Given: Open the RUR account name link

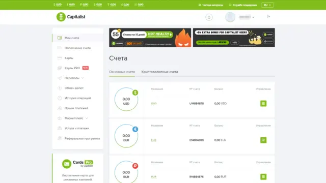Looking at the screenshot, I should (154, 177).
